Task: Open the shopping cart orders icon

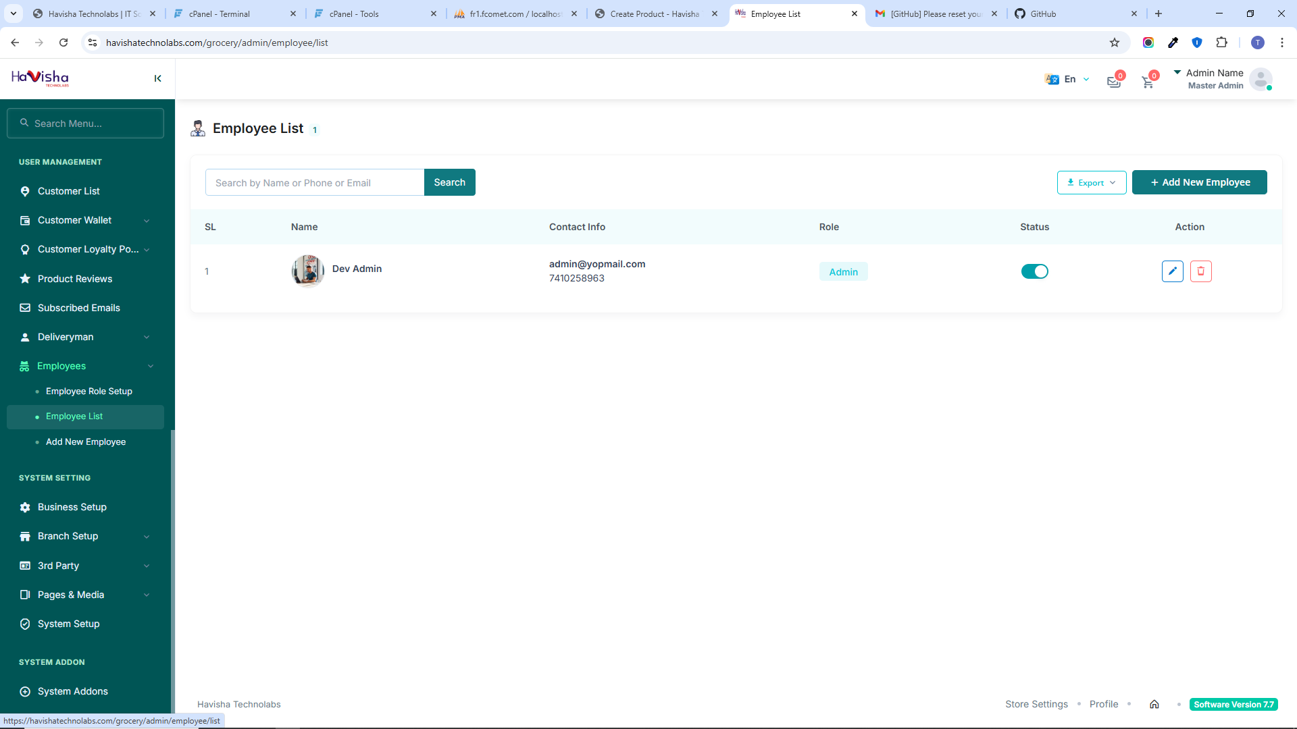Action: coord(1148,82)
